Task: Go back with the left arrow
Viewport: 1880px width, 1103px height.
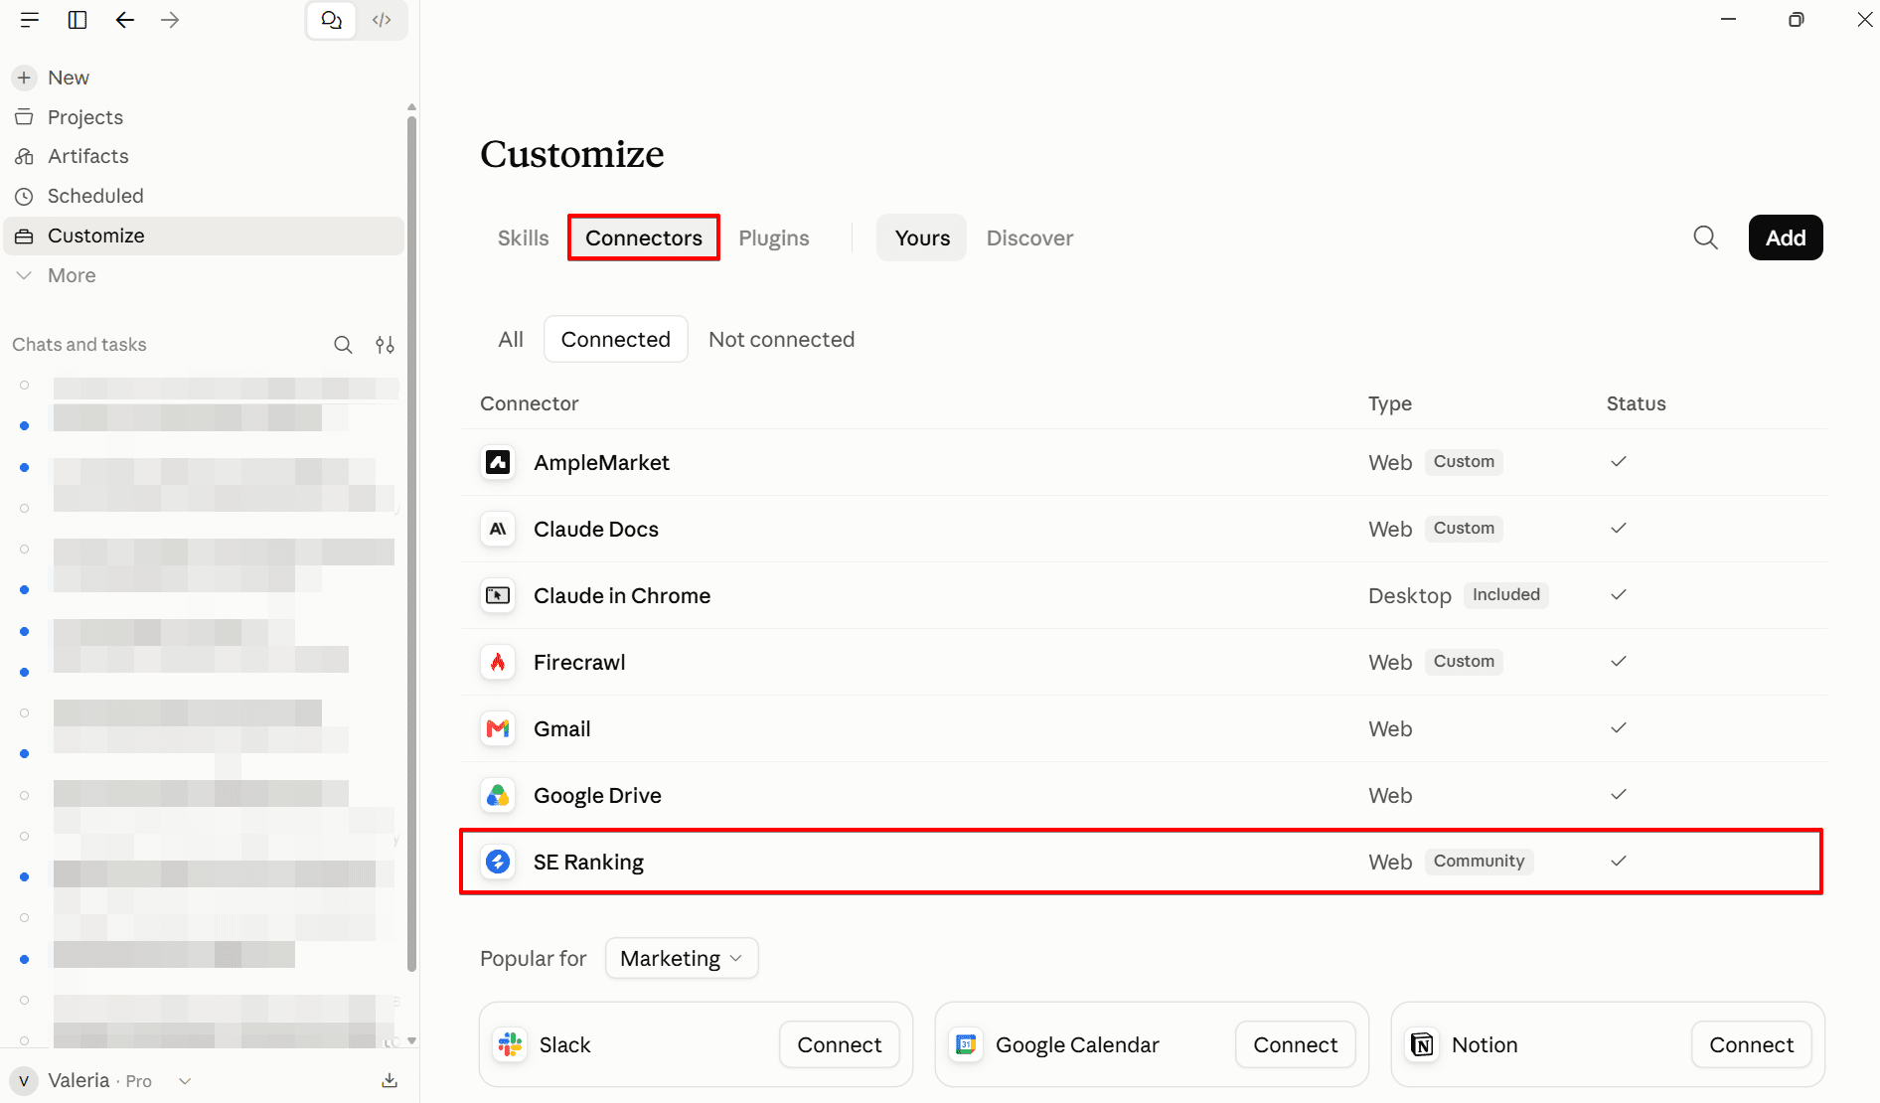Action: (124, 20)
